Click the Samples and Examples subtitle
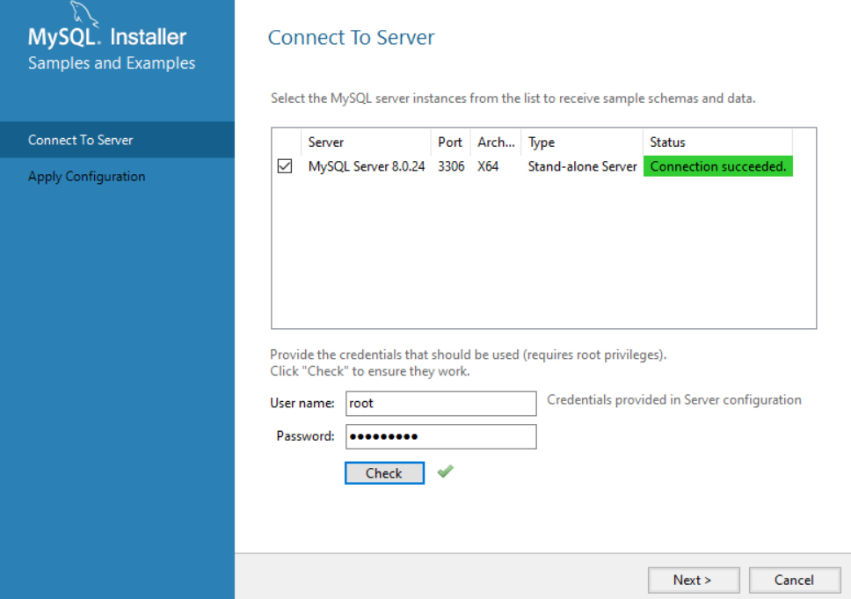The width and height of the screenshot is (851, 599). click(x=112, y=63)
